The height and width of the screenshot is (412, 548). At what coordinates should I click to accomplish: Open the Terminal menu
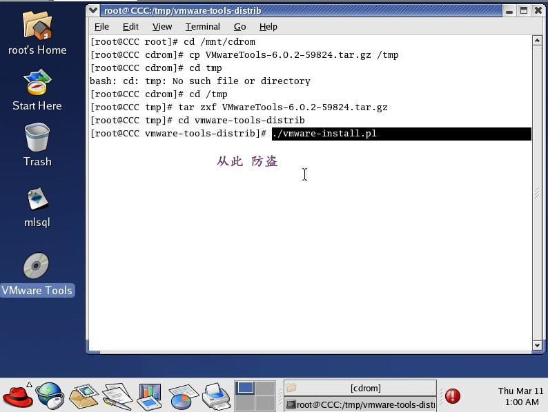[x=202, y=26]
